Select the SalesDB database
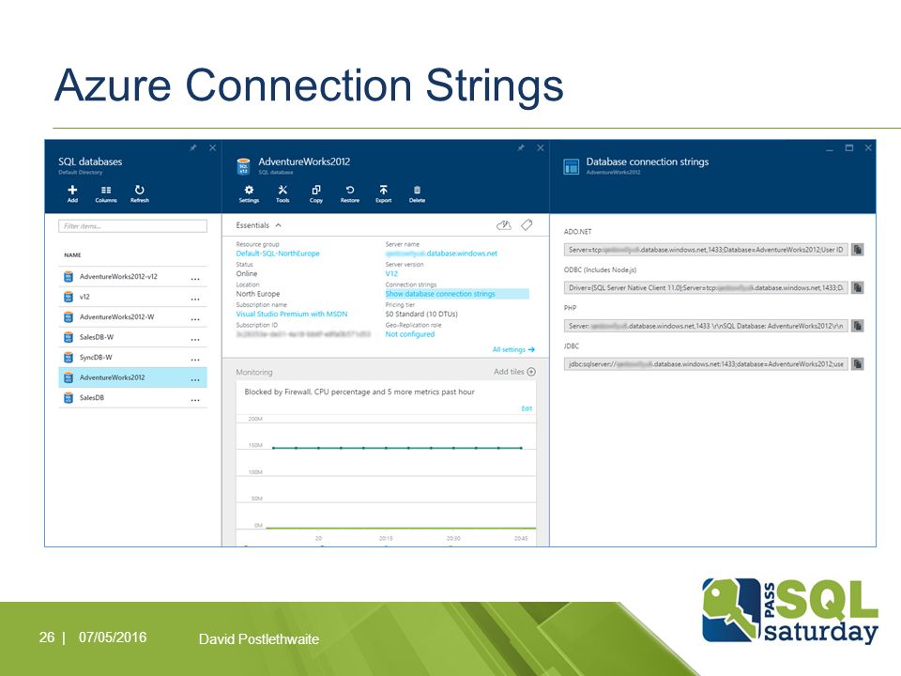This screenshot has width=901, height=676. click(x=132, y=398)
